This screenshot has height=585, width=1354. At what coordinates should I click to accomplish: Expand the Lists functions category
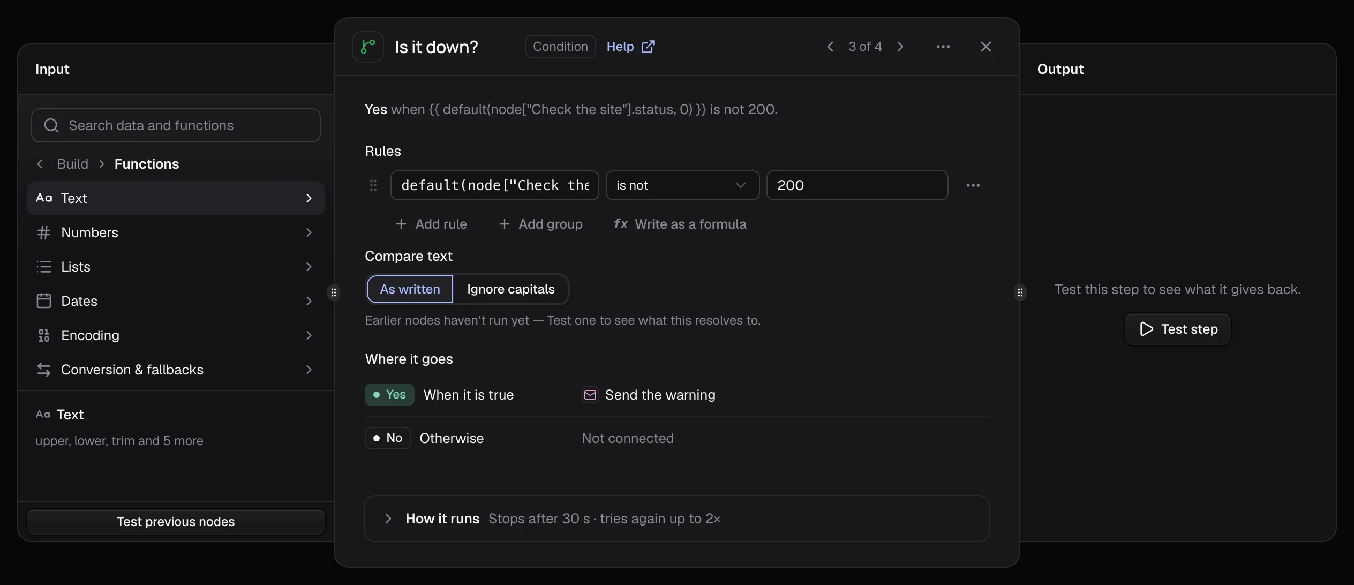coord(176,267)
